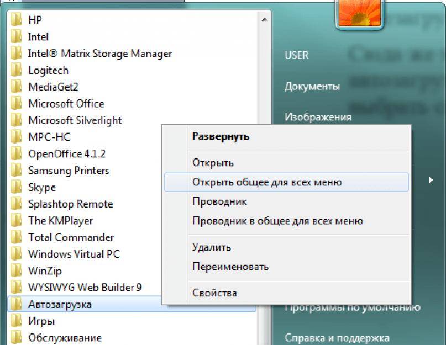Click the WinZip folder icon
This screenshot has height=345, width=446.
16,271
